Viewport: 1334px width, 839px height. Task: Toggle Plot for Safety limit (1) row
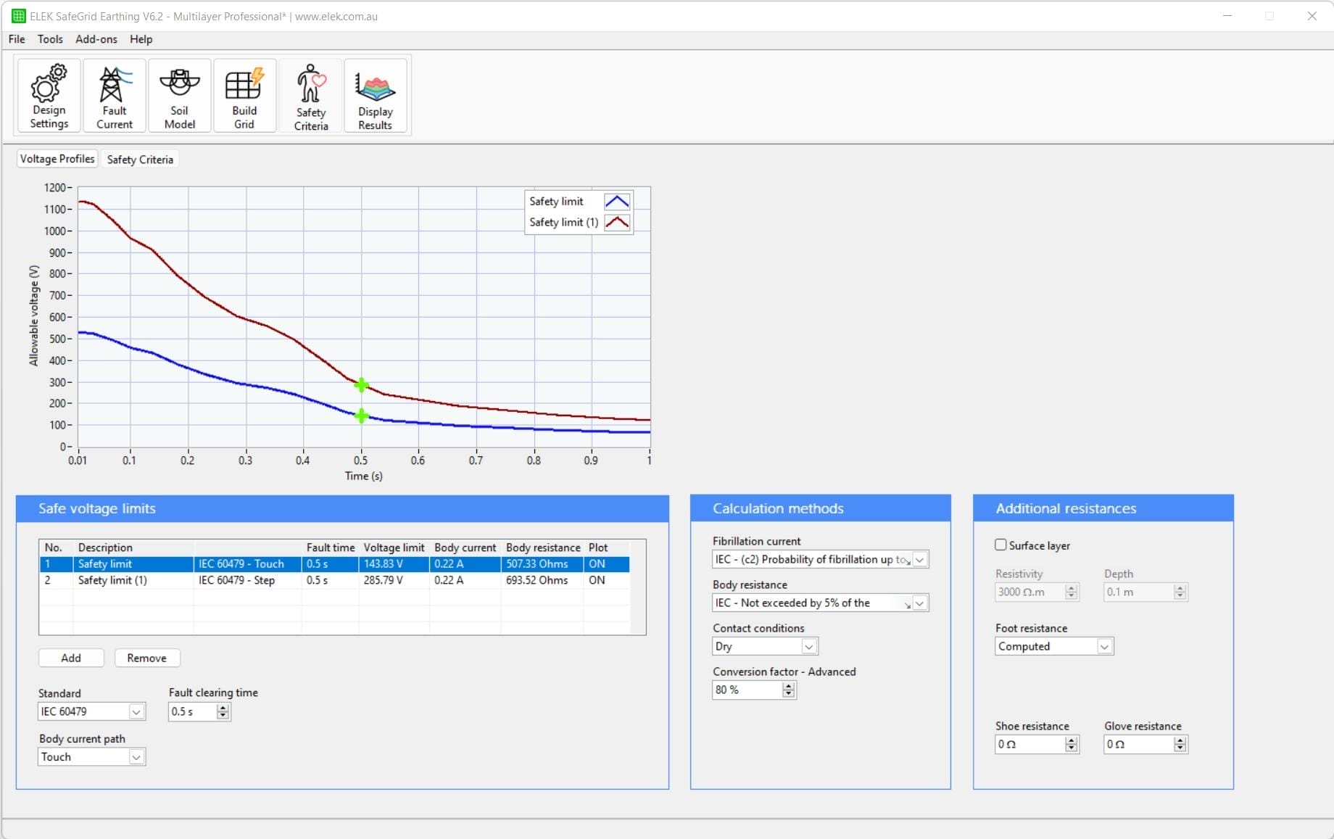point(596,580)
